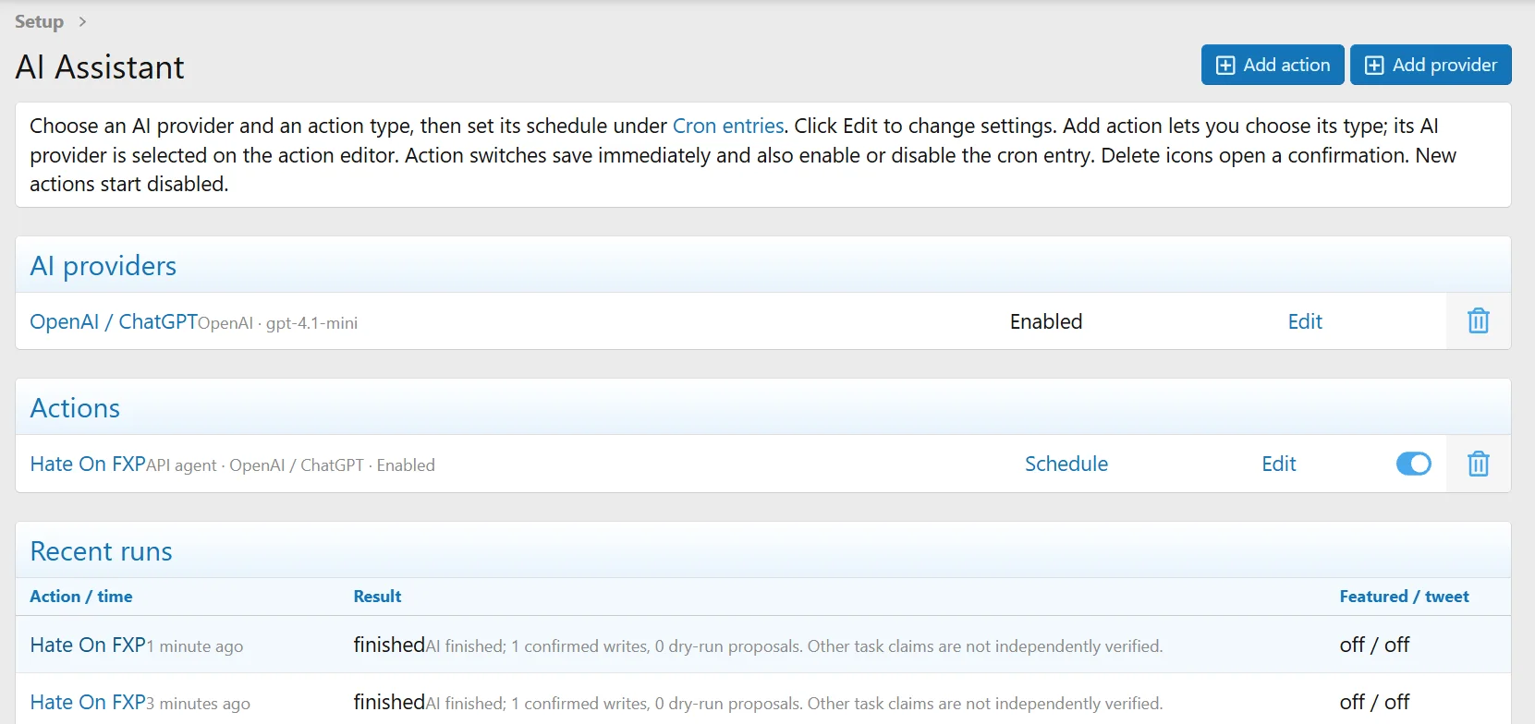The height and width of the screenshot is (724, 1535).
Task: Click the Result column header
Action: [377, 597]
